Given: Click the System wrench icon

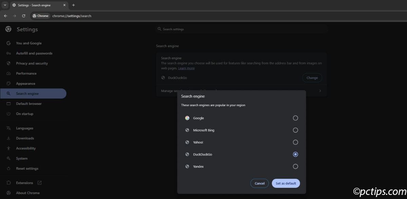Looking at the screenshot, I should (8, 158).
